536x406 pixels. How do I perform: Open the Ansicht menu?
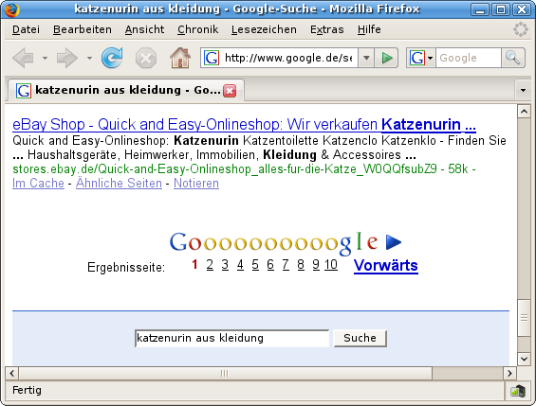(x=144, y=29)
